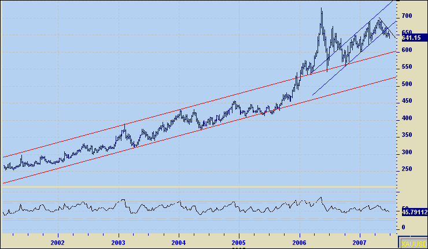The image size is (428, 249).
Task: Click the 550 price axis label
Action: pos(408,67)
